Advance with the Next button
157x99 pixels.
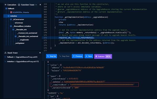pyautogui.click(x=89, y=56)
